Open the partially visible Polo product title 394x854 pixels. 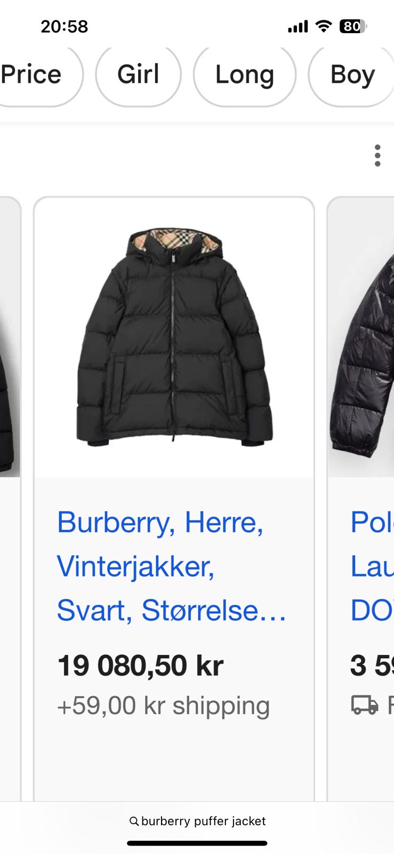(372, 566)
